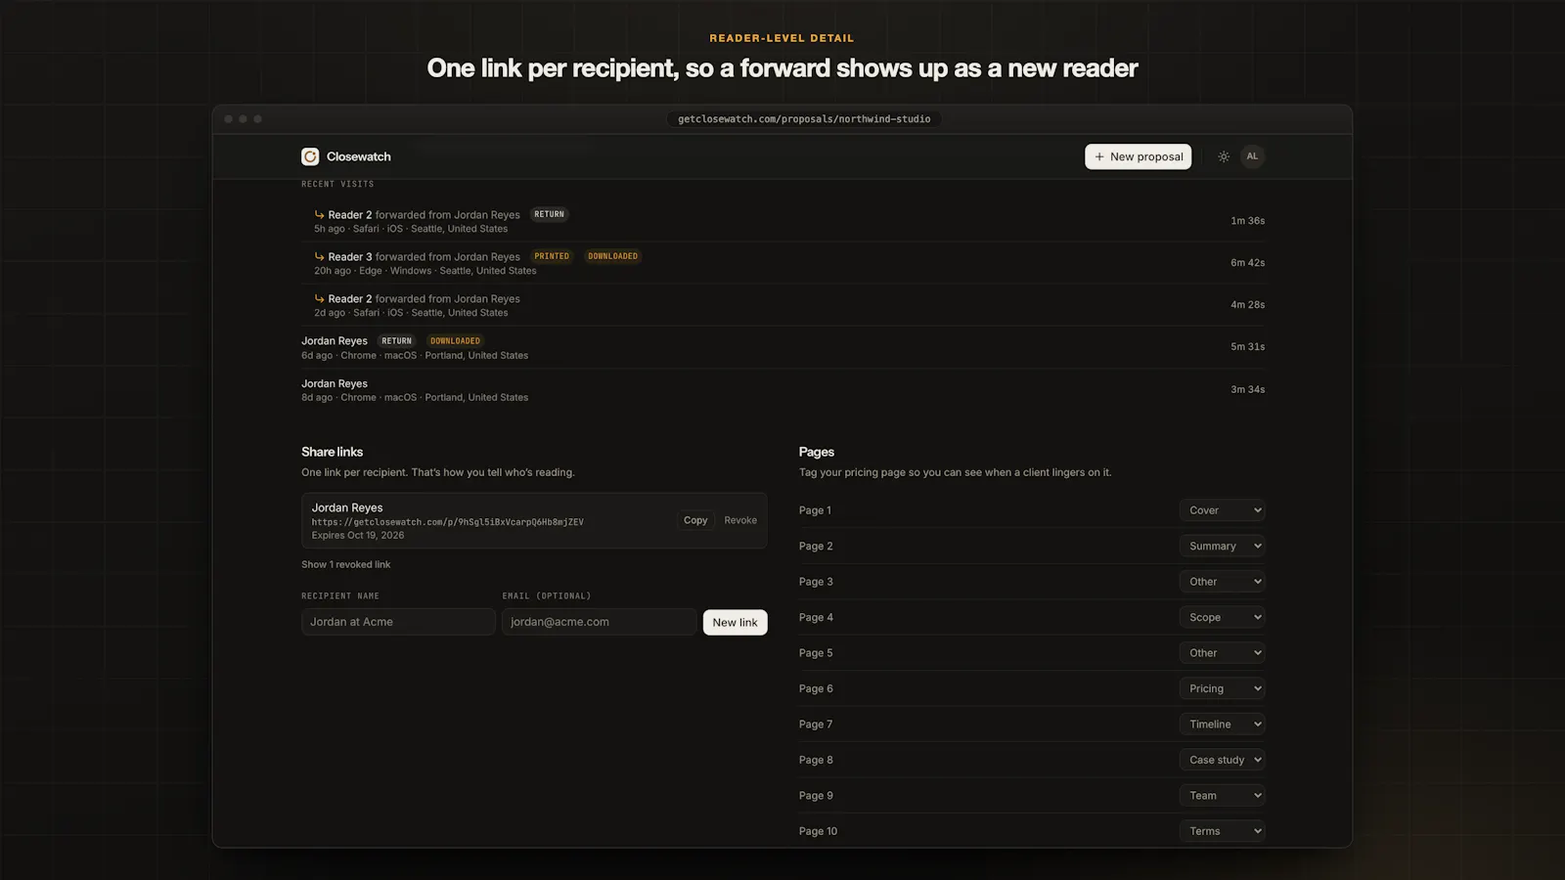
Task: Click the Pages heading
Action: click(x=816, y=452)
